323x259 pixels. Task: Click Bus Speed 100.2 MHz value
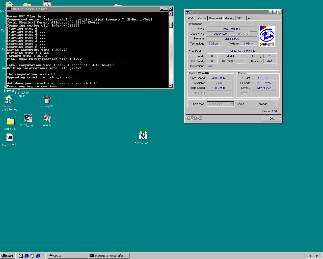219,88
